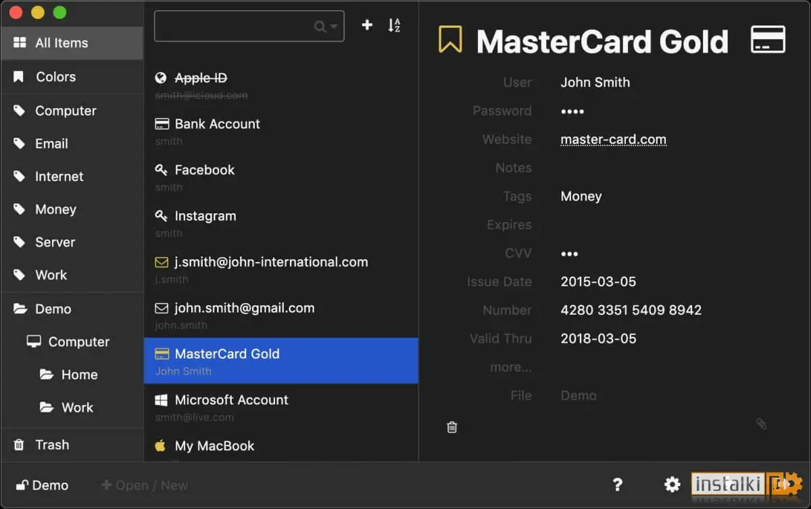Open the A-Z sort order icon
The image size is (811, 509).
tap(394, 26)
